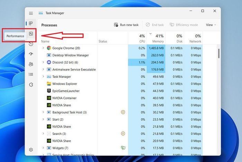Open the hamburger navigation menu

[31, 13]
